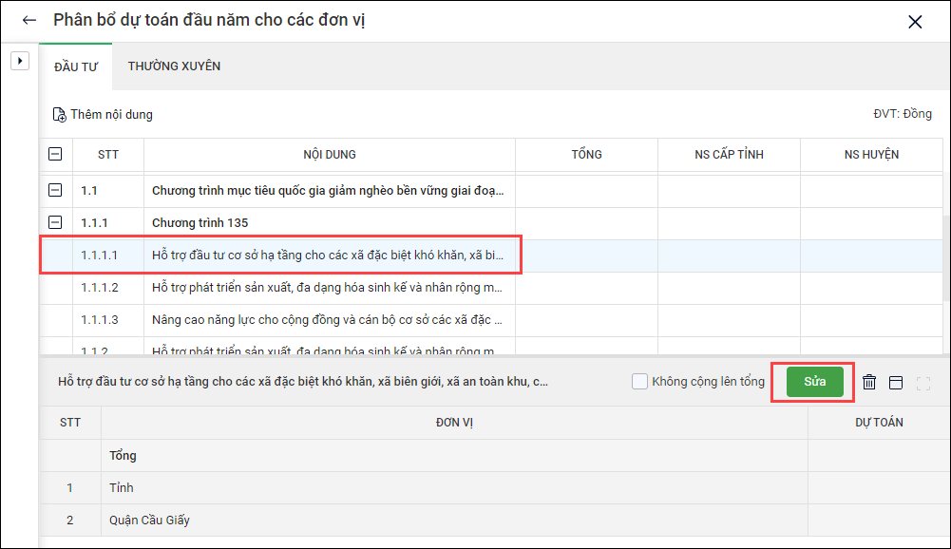Viewport: 951px width, 549px height.
Task: Collapse row 1.1 tree node
Action: (x=55, y=191)
